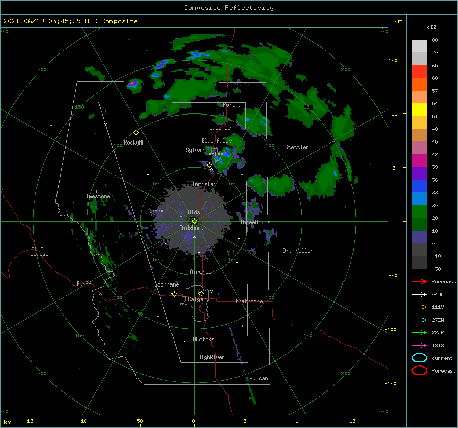458x428 pixels.
Task: Click the yellow diamond marker below RedDeer
Action: point(210,165)
